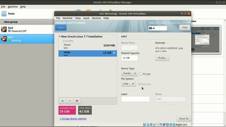Click the gray Total Space 42 GiB box
Image resolution: width=226 pixels, height=127 pixels.
[x=85, y=110]
